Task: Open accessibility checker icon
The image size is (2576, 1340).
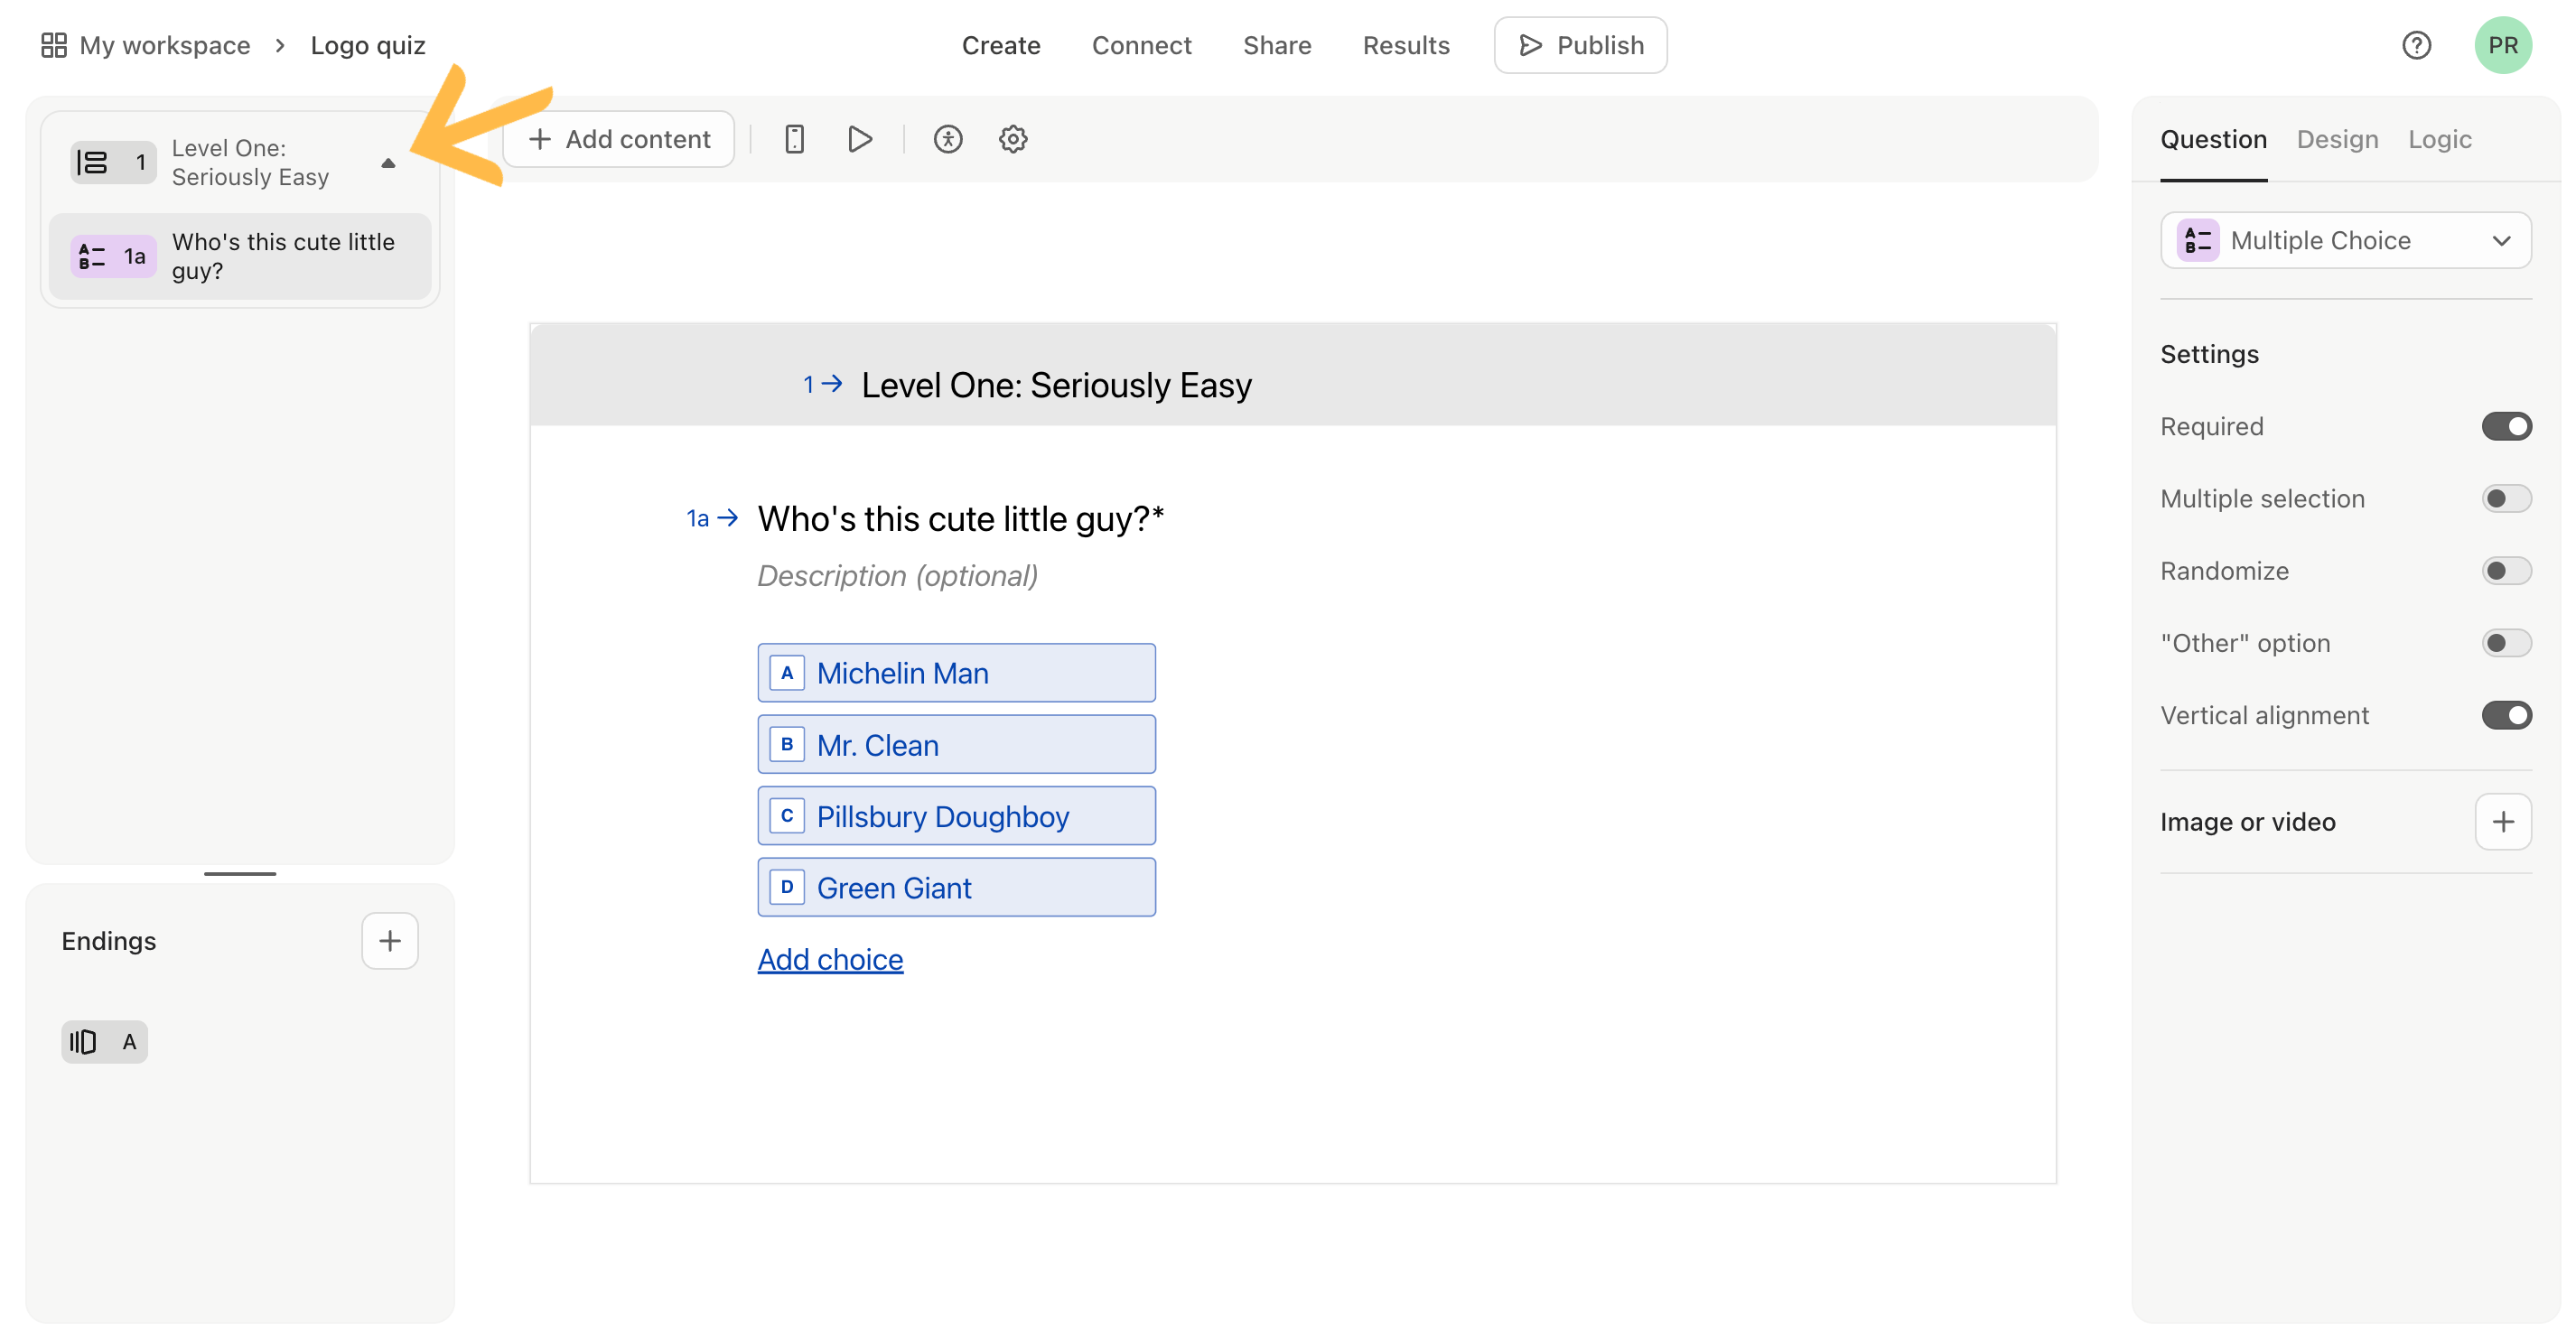Action: click(947, 139)
